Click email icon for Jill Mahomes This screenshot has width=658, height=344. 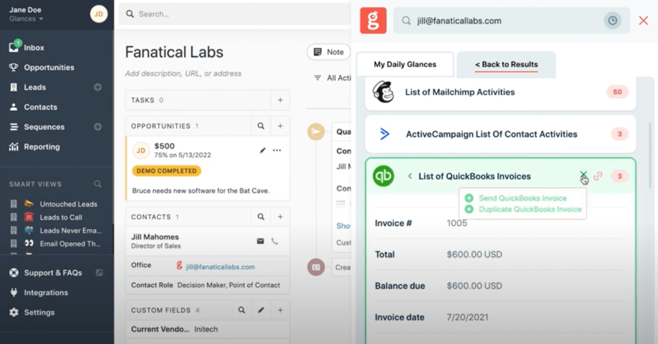[260, 241]
